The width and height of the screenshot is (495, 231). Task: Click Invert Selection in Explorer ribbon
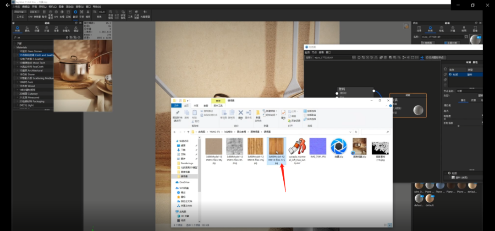pyautogui.click(x=309, y=119)
